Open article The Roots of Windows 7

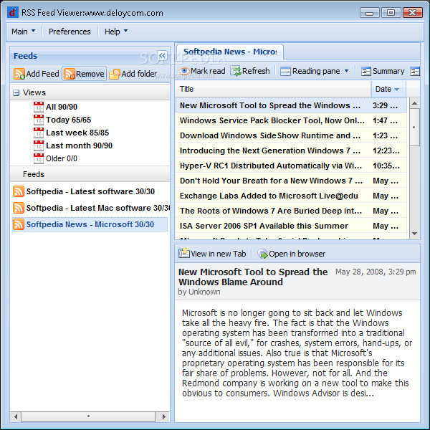pyautogui.click(x=291, y=211)
